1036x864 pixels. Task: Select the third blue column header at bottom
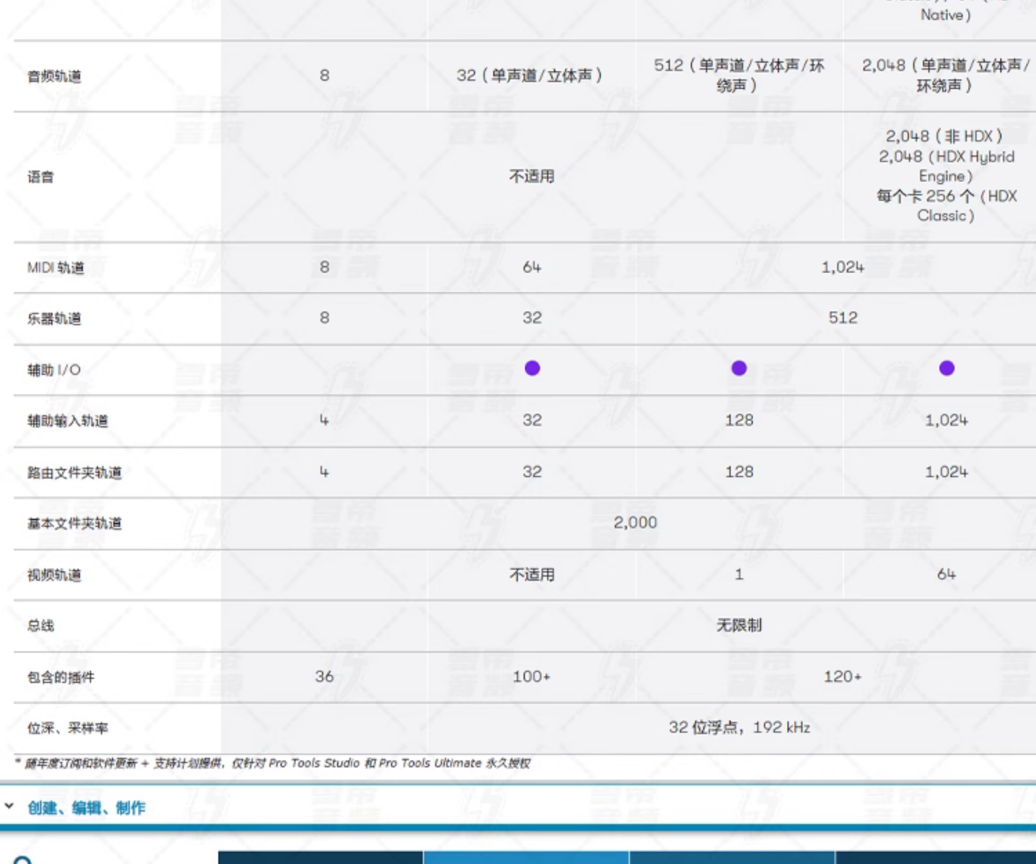click(x=732, y=857)
